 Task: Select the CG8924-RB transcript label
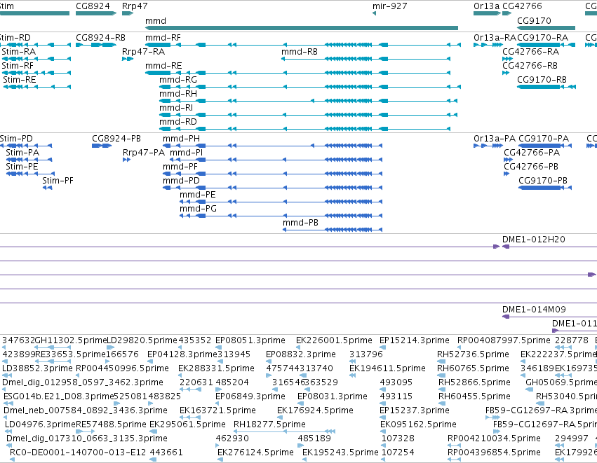pyautogui.click(x=100, y=38)
